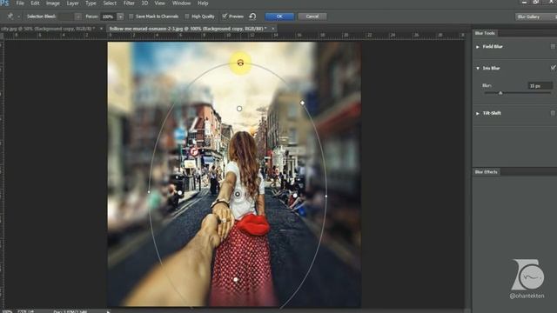The image size is (557, 313).
Task: Select the Blur Effects panel tab
Action: 486,172
